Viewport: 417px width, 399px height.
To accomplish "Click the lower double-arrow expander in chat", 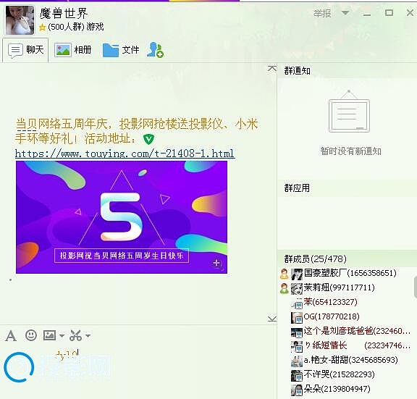I will tap(272, 319).
